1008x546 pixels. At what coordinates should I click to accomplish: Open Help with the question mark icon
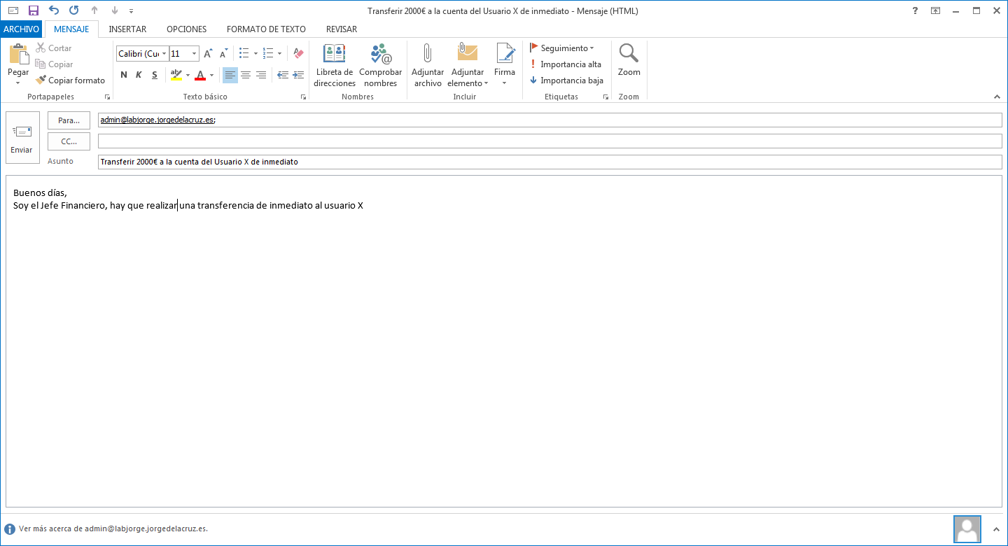915,10
